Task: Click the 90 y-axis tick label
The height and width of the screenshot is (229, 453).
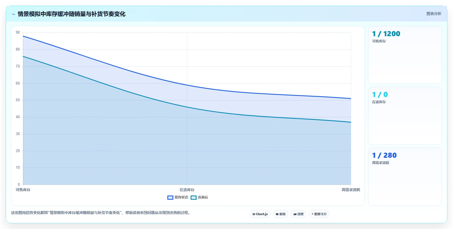Action: pyautogui.click(x=18, y=33)
